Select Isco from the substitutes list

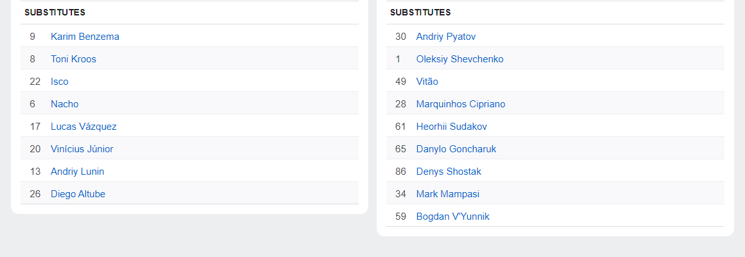[59, 82]
